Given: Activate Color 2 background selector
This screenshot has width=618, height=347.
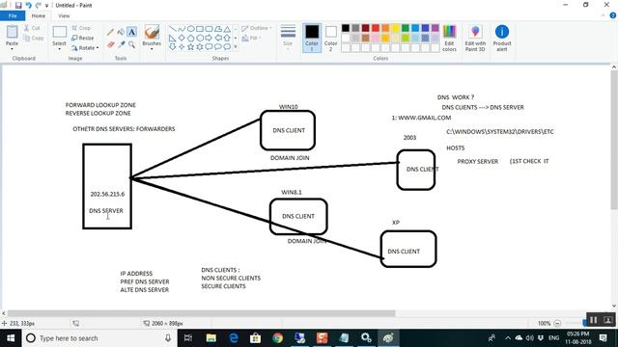Looking at the screenshot, I should coord(330,38).
